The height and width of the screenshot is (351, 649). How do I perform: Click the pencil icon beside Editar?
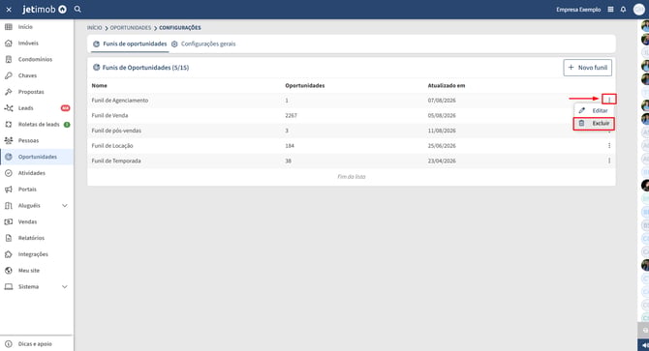(582, 110)
